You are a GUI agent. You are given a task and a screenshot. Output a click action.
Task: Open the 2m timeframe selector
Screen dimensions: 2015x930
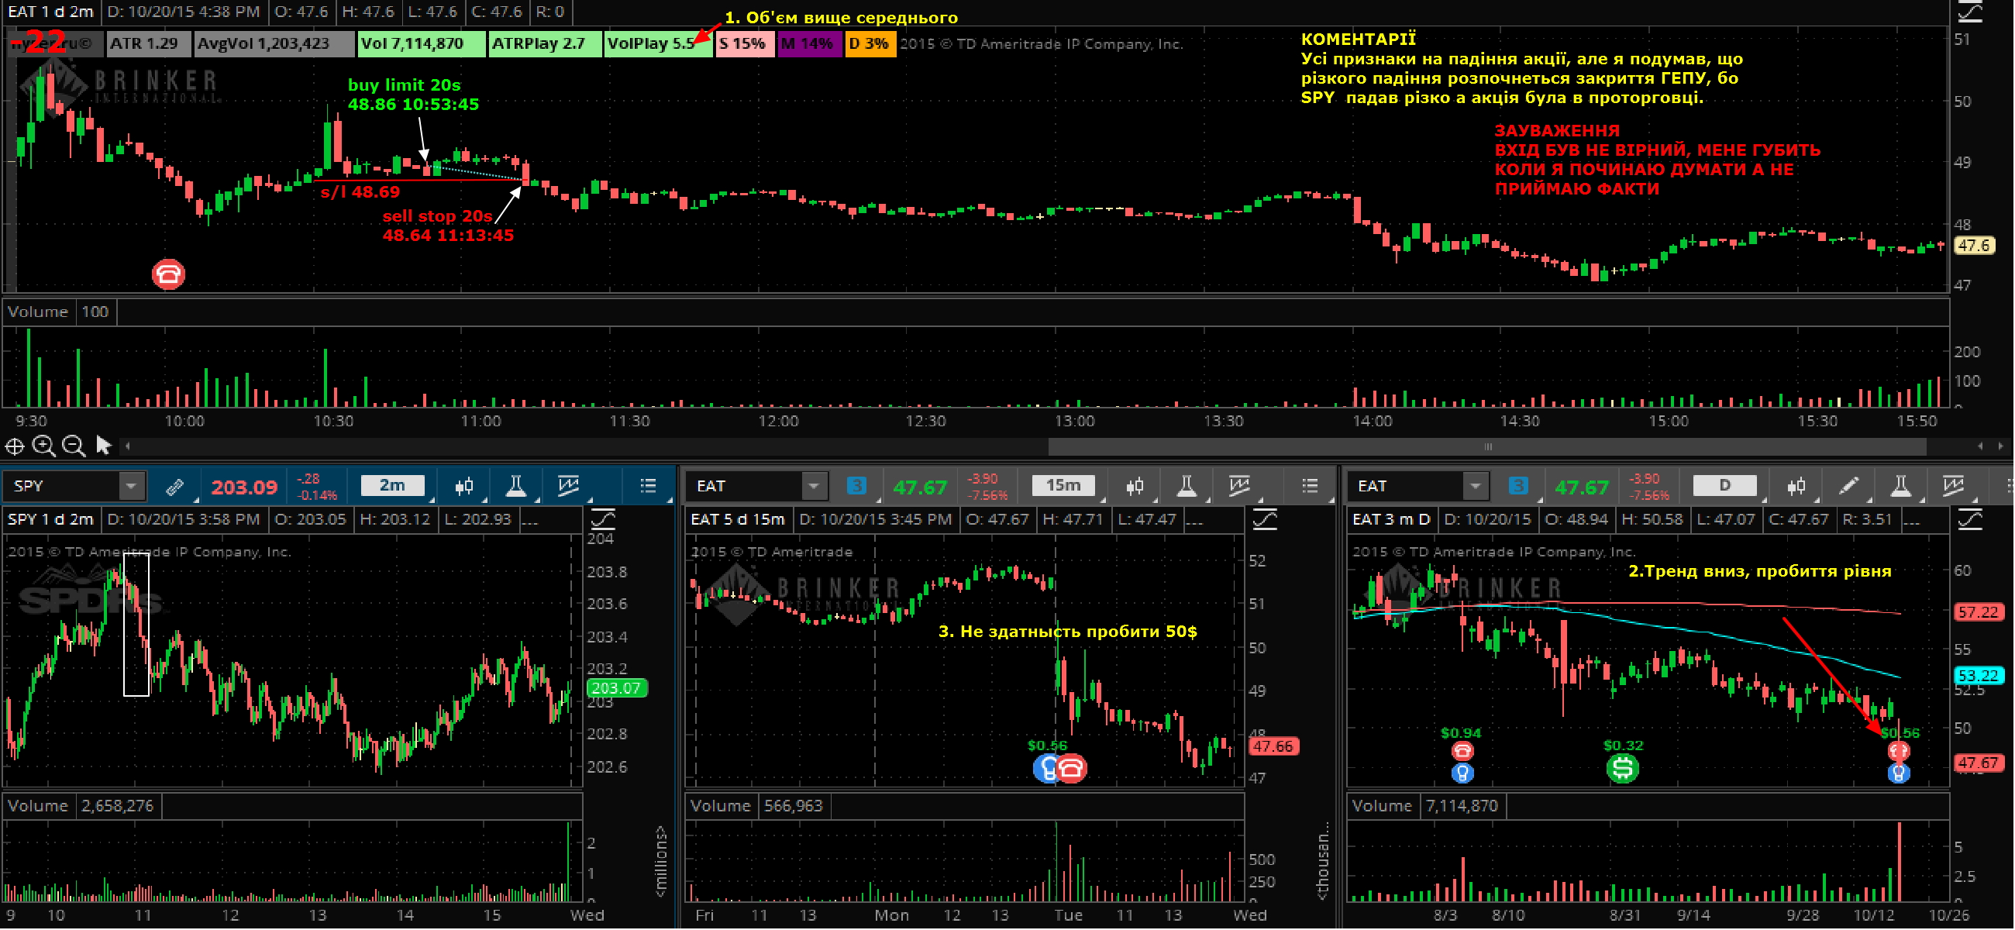393,486
